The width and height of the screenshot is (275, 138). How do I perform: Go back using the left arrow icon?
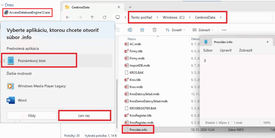click(x=68, y=17)
